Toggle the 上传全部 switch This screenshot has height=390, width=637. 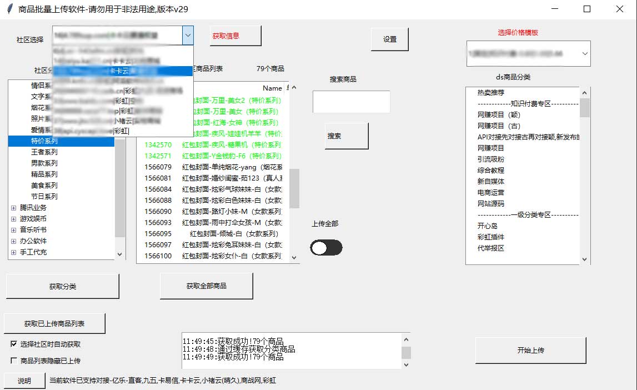(x=326, y=247)
